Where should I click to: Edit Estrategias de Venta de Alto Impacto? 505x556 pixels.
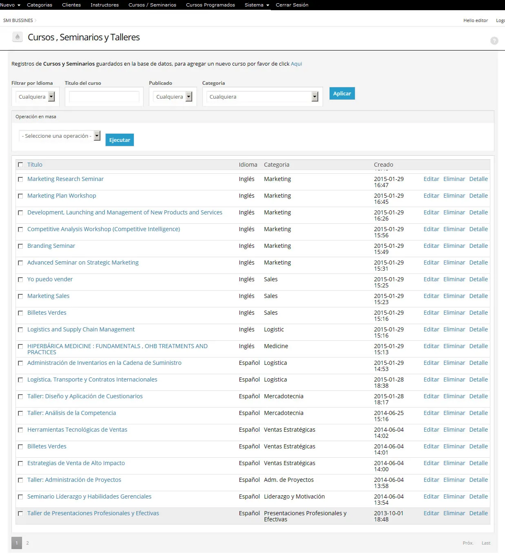[431, 463]
